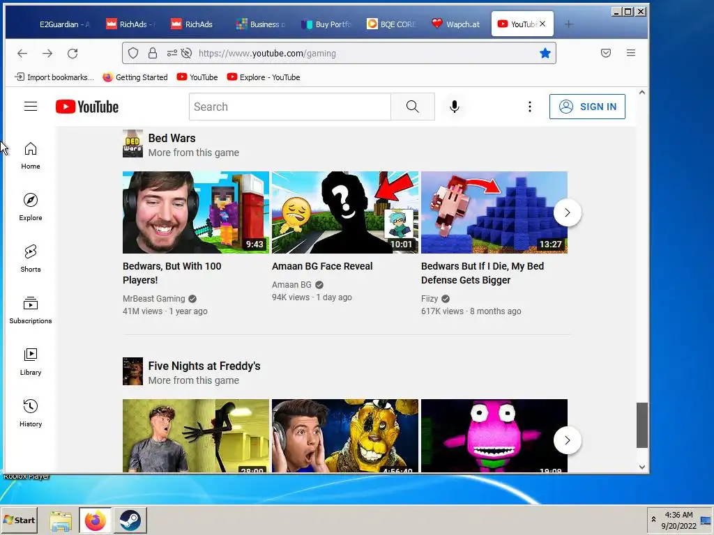Open Amaan BG channel link
Screen dimensions: 714x535
(x=291, y=285)
